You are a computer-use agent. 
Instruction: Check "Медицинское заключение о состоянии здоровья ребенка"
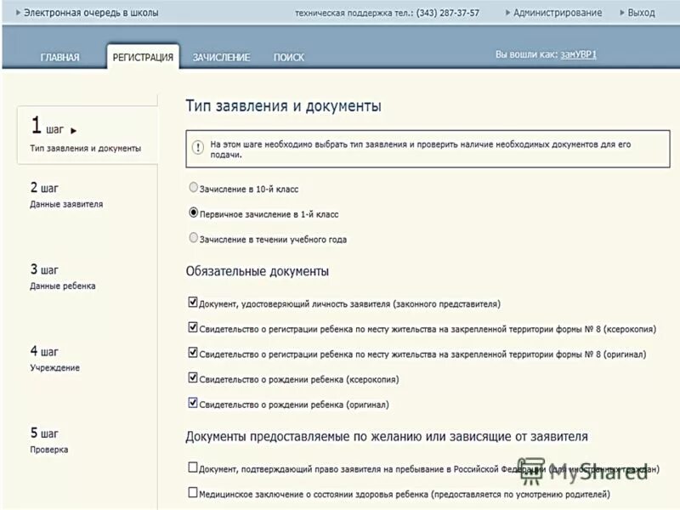point(194,490)
